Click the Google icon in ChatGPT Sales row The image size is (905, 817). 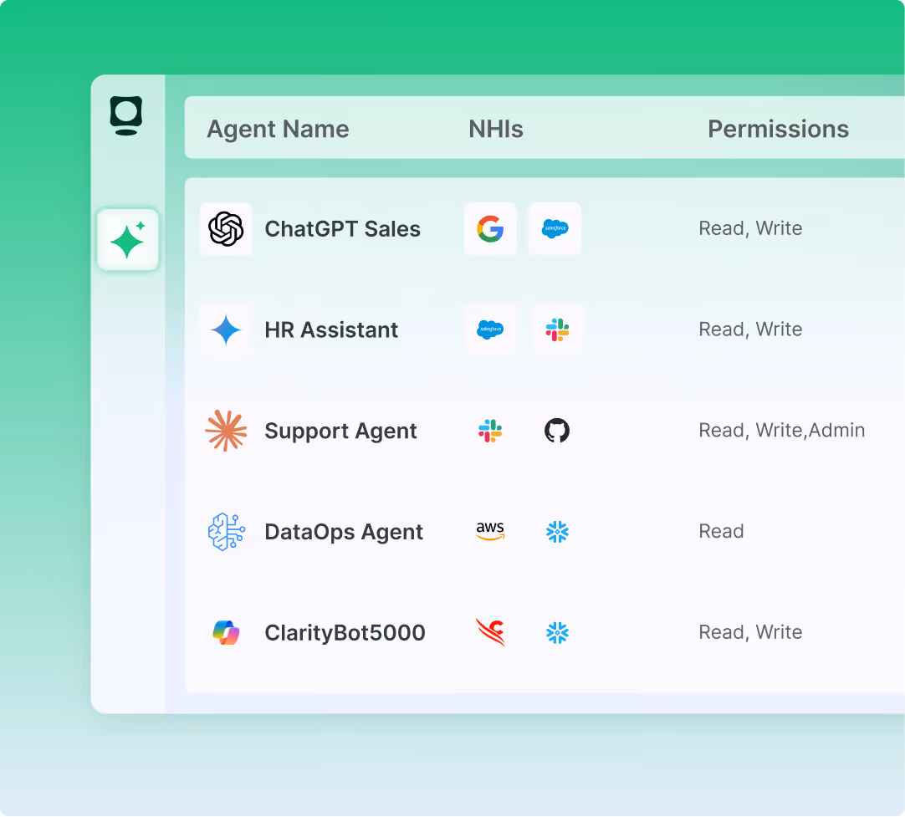pos(490,228)
